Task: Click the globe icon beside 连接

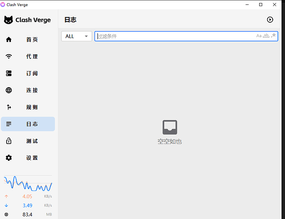Action: 9,90
